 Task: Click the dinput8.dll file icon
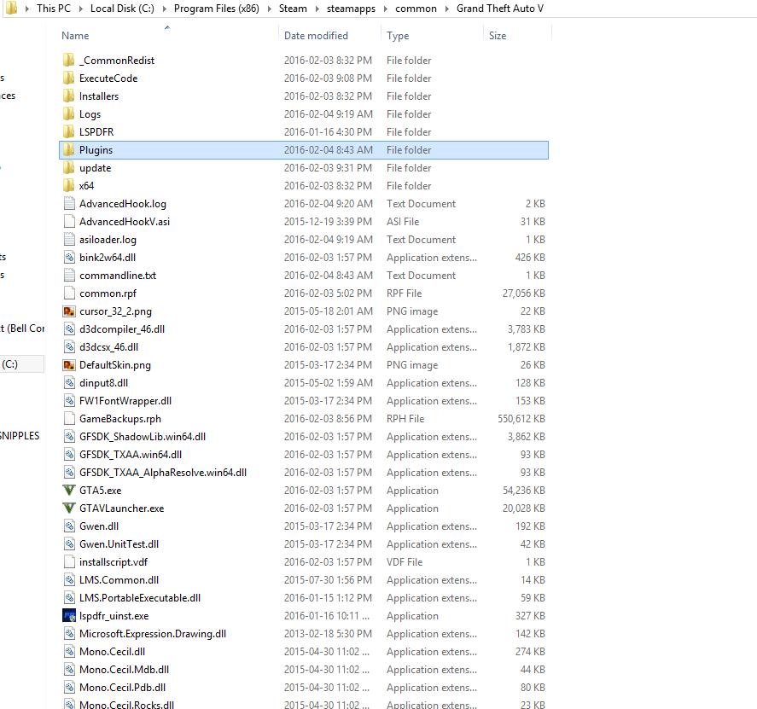[x=69, y=383]
